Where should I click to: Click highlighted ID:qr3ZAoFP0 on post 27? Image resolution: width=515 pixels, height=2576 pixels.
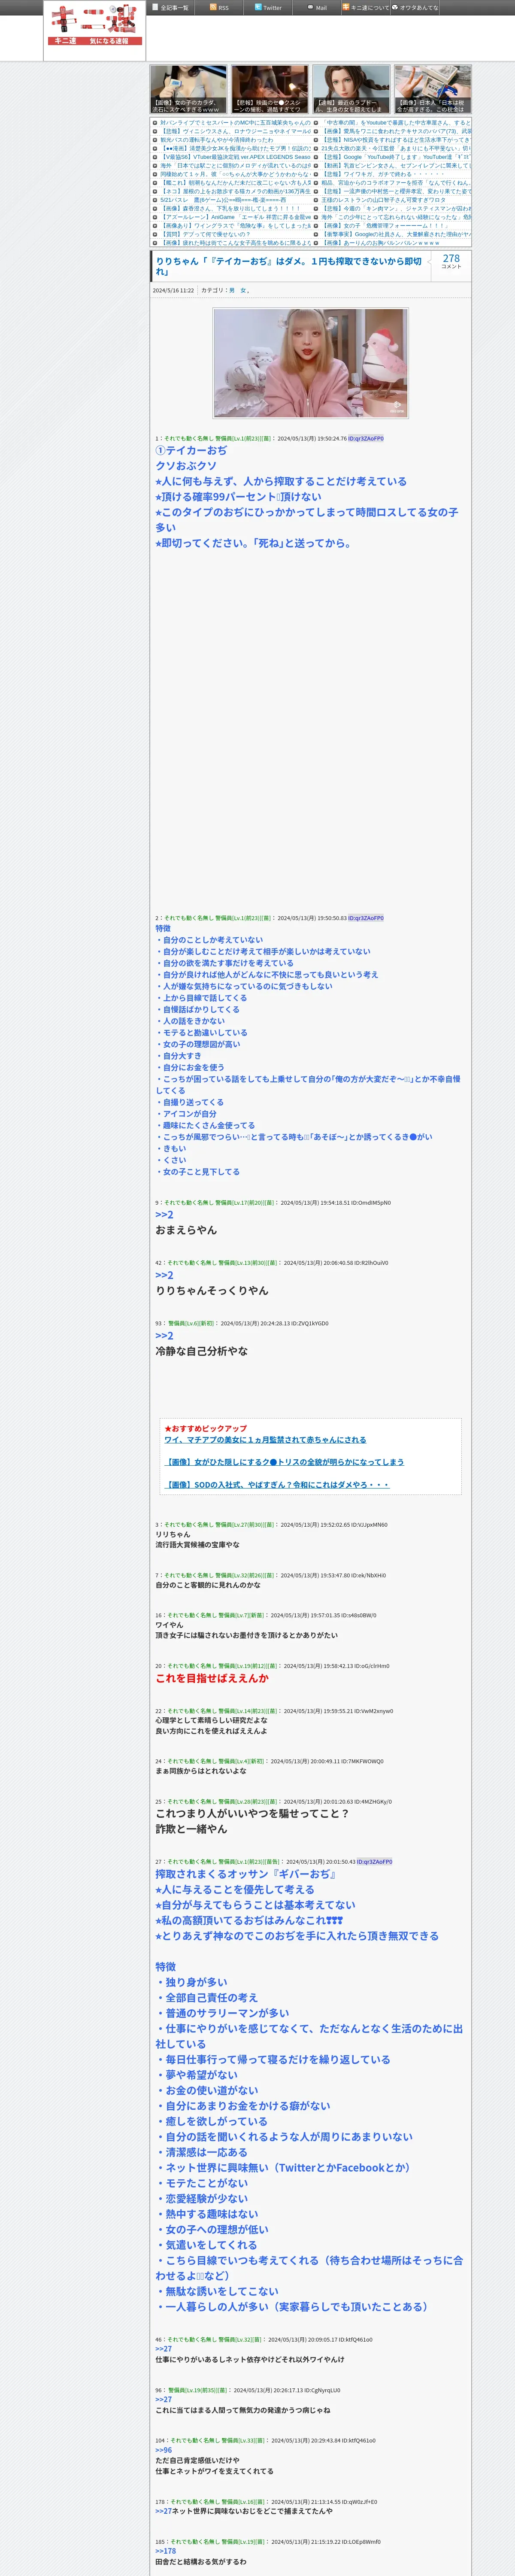click(x=375, y=1861)
